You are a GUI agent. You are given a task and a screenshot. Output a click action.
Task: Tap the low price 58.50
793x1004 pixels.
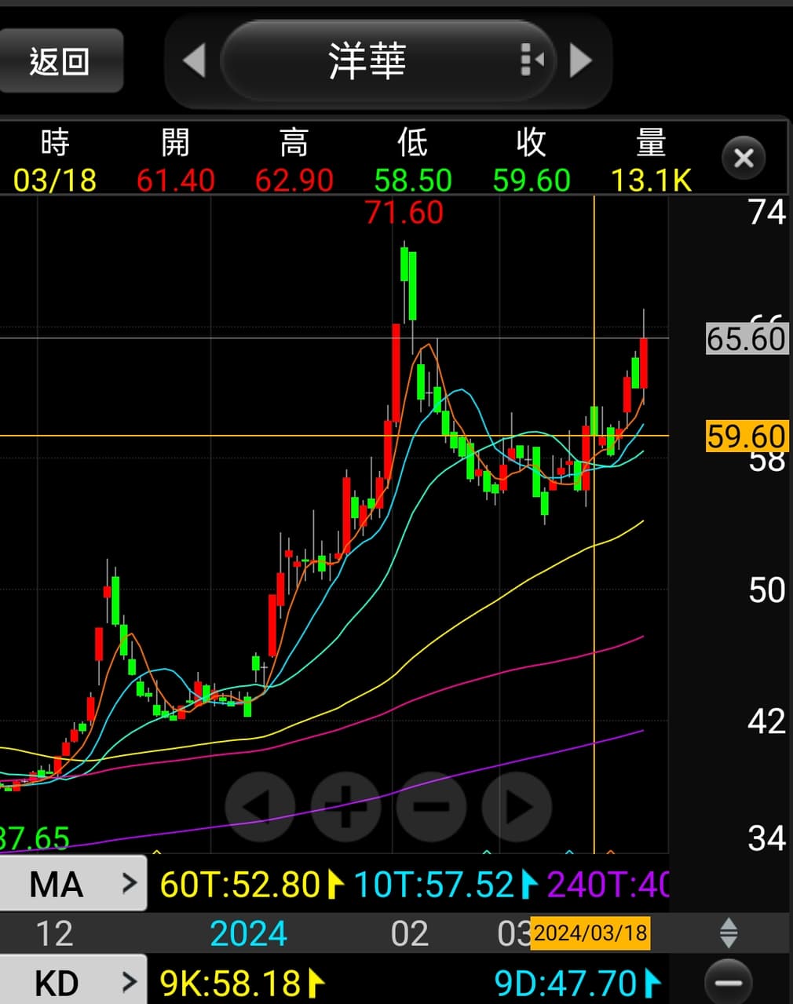click(x=413, y=181)
